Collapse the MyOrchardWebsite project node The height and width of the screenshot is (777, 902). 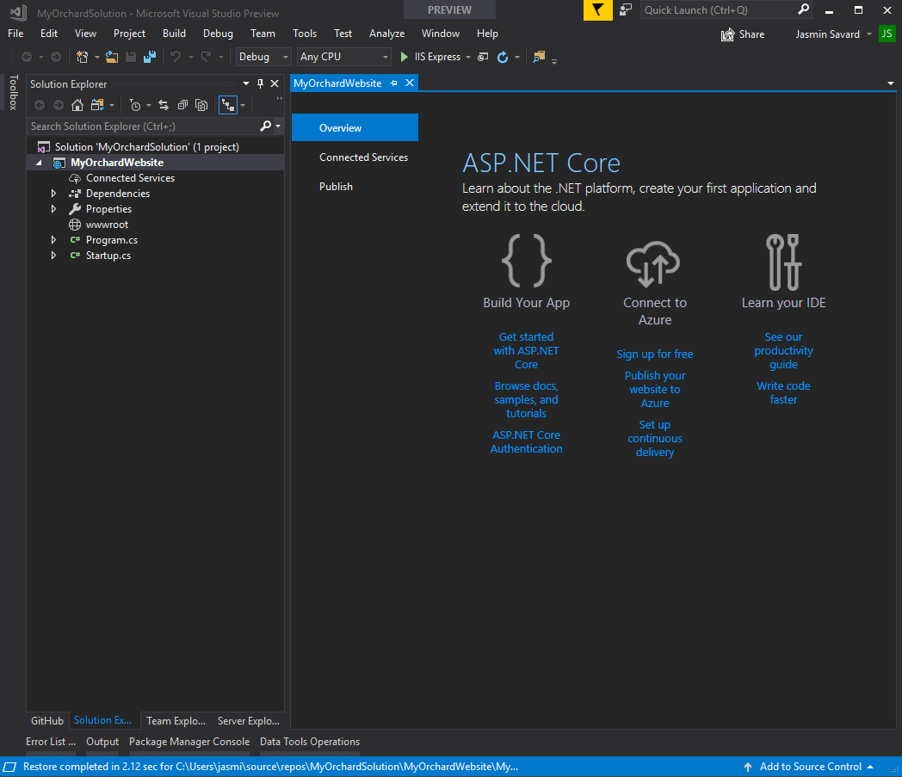pyautogui.click(x=39, y=163)
